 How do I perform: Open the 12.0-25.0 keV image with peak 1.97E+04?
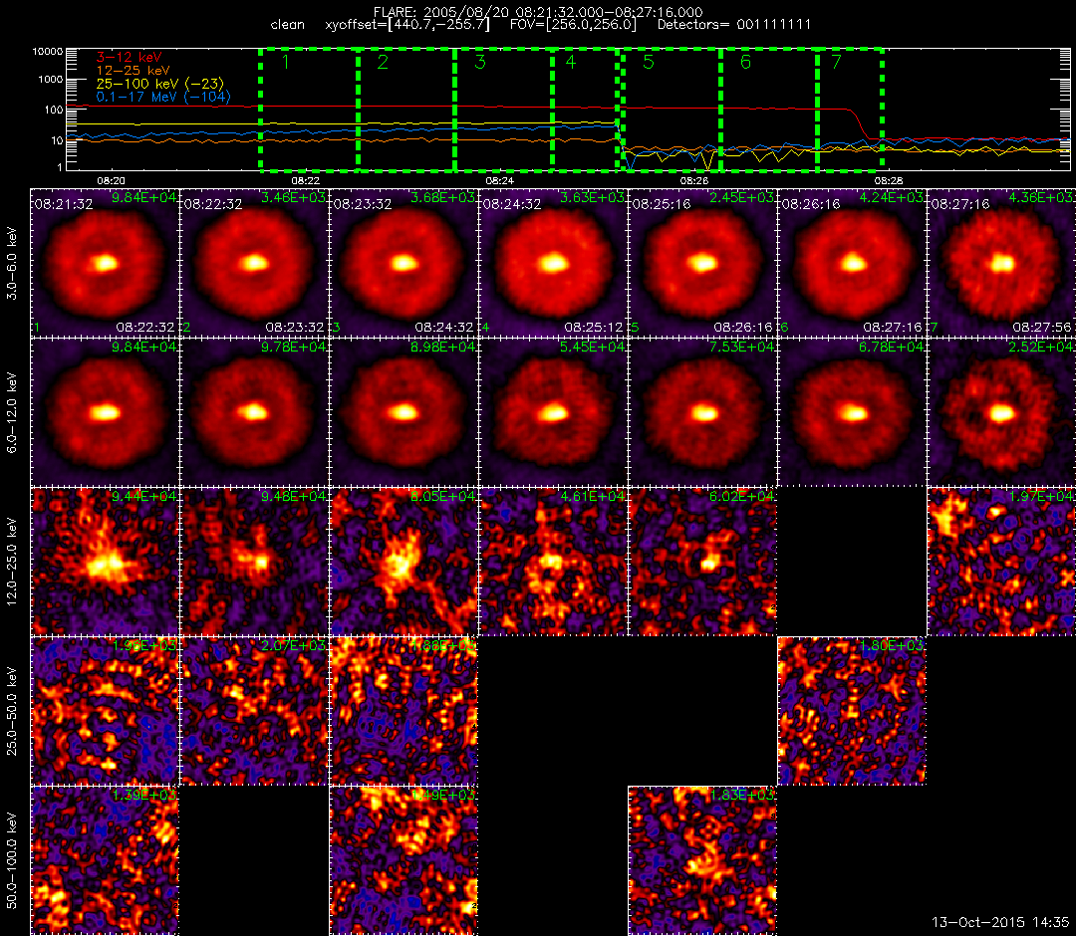click(1002, 563)
